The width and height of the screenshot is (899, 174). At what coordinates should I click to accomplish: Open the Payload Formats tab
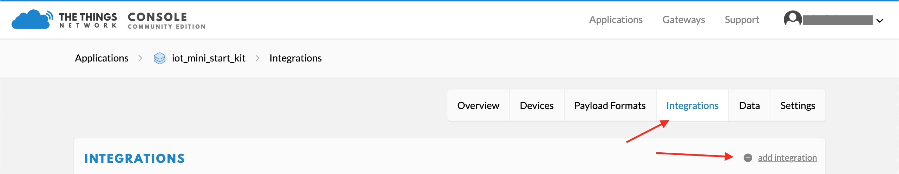(x=610, y=106)
